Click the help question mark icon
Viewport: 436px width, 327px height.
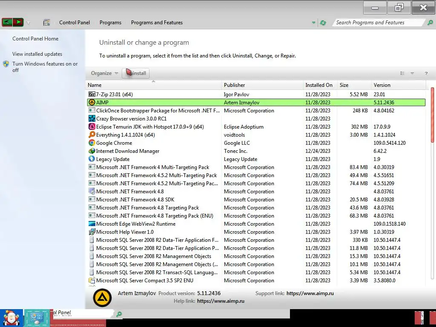click(x=426, y=73)
